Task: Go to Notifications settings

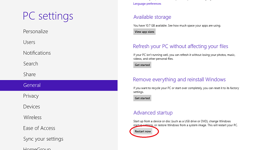Action: (37, 53)
